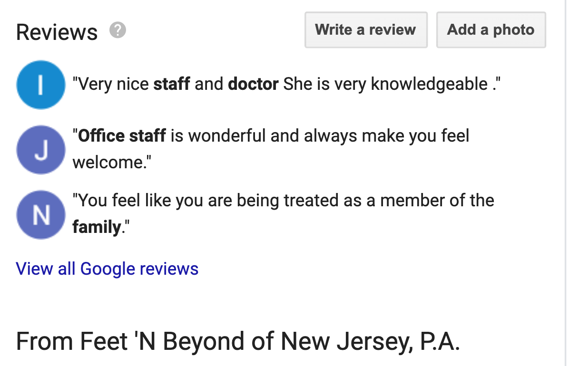Image resolution: width=569 pixels, height=366 pixels.
Task: Open the Write a review button
Action: pos(366,30)
